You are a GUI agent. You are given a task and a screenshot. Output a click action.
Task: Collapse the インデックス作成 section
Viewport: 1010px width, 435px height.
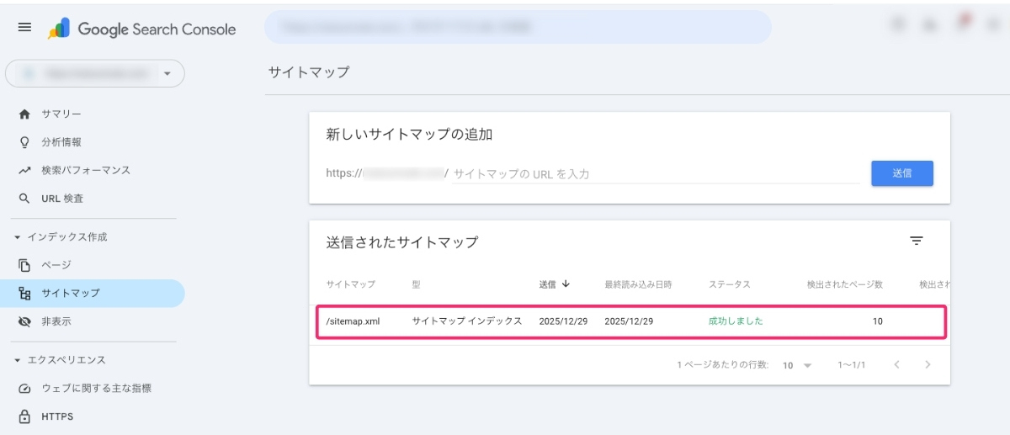pos(60,237)
